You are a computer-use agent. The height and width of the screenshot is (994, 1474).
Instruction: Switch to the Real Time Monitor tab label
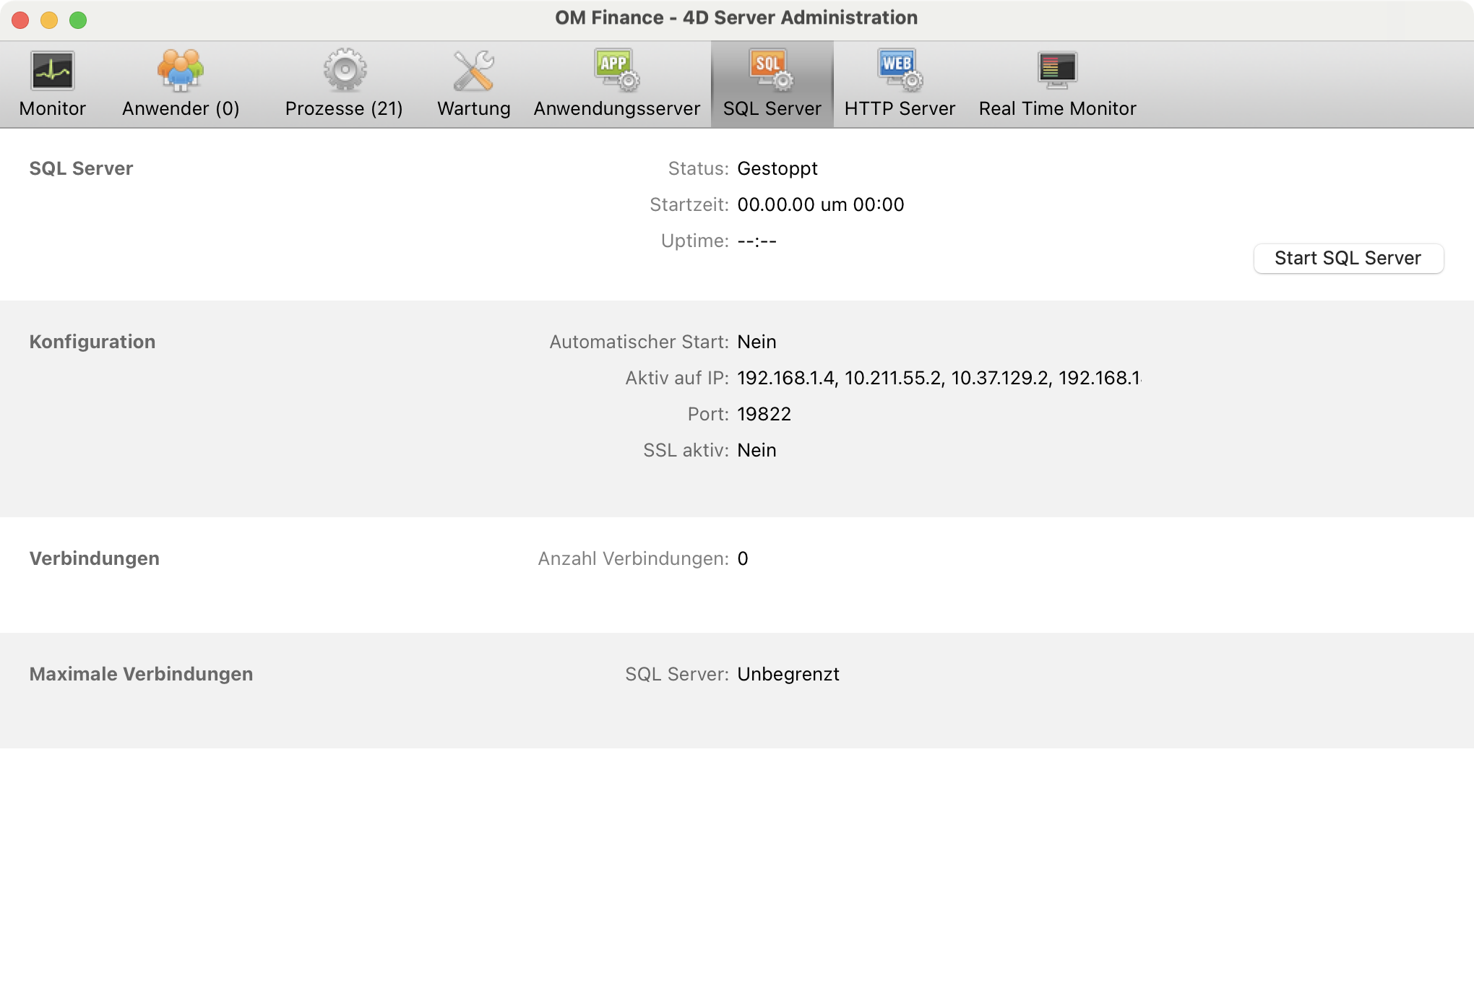click(1057, 108)
